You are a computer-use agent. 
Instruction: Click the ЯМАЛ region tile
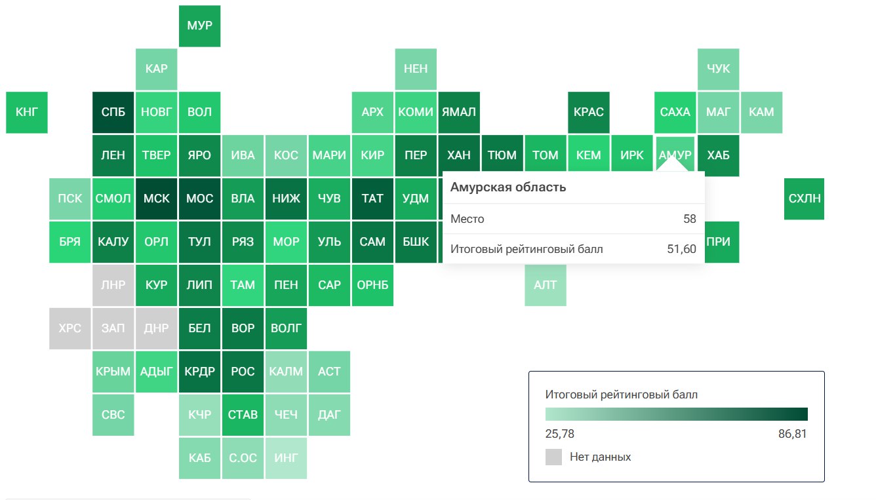(x=459, y=112)
